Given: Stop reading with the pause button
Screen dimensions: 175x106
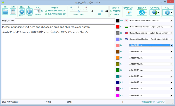Looking at the screenshot, I should pos(29,11).
